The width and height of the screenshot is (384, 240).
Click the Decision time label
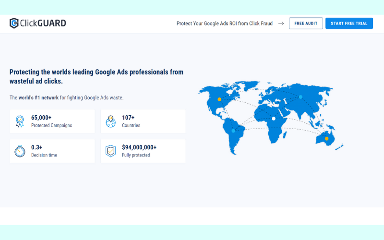click(x=44, y=155)
